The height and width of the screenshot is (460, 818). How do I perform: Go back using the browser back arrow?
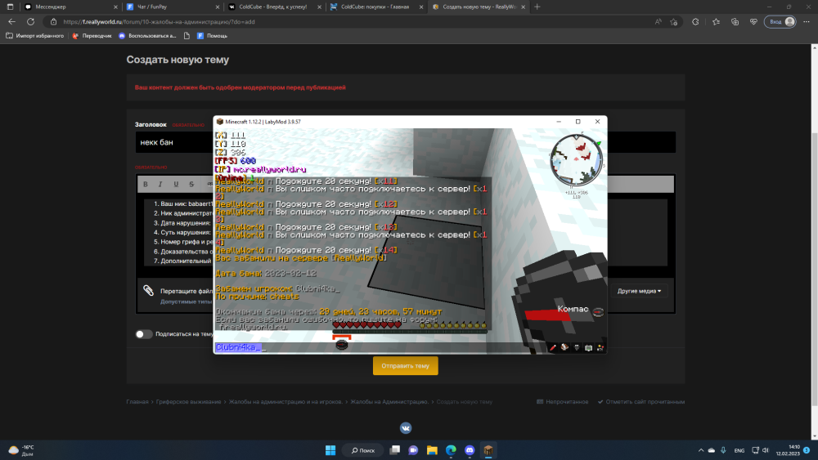[x=11, y=22]
